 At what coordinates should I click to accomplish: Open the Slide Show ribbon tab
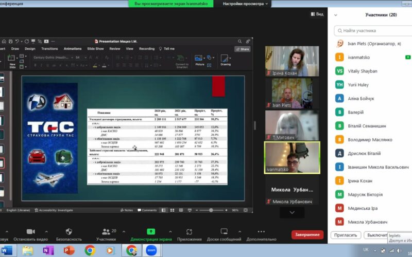pyautogui.click(x=95, y=49)
